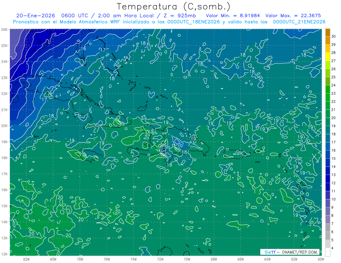Click "0000UTC_18ENE2026" initialization time text

194,22
